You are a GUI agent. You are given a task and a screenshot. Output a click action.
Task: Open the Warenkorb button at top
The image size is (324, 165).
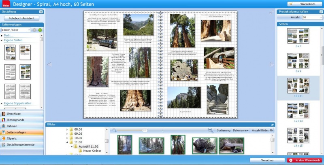305,4
